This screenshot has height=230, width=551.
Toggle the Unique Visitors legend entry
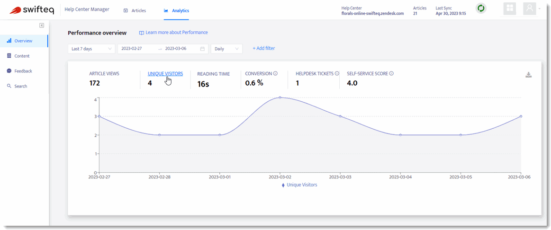299,185
